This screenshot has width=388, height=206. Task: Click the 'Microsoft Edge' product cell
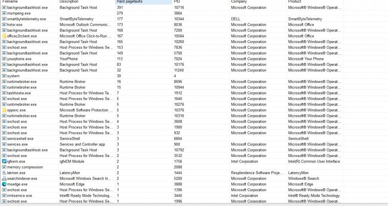coord(301,184)
